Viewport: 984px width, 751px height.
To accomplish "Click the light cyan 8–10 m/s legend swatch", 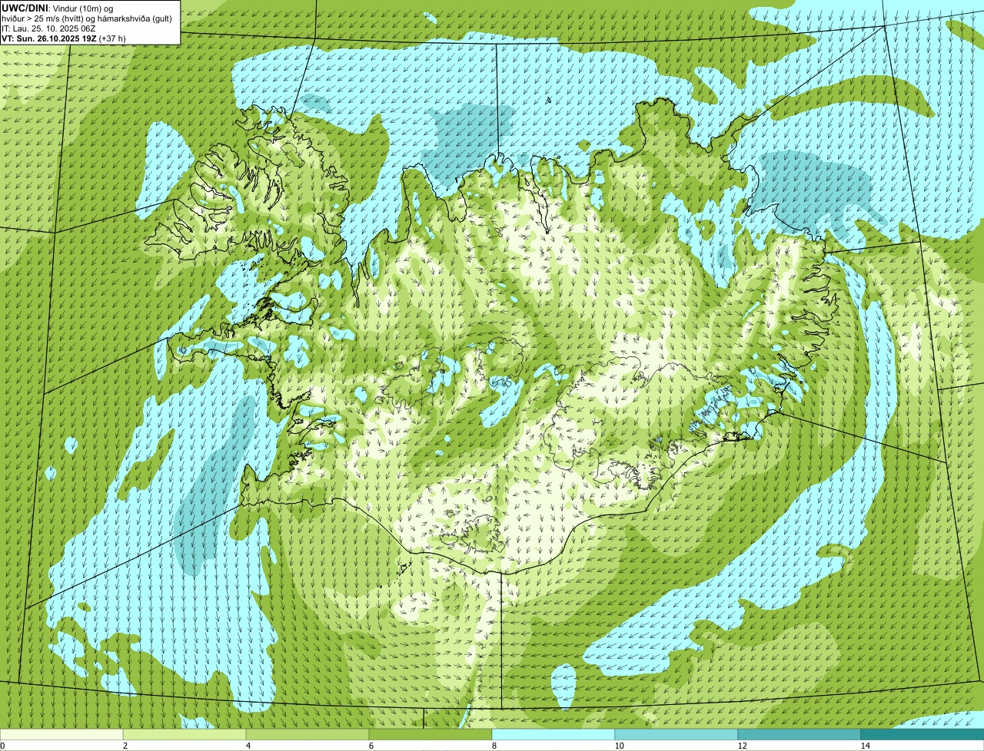I will coord(553,734).
